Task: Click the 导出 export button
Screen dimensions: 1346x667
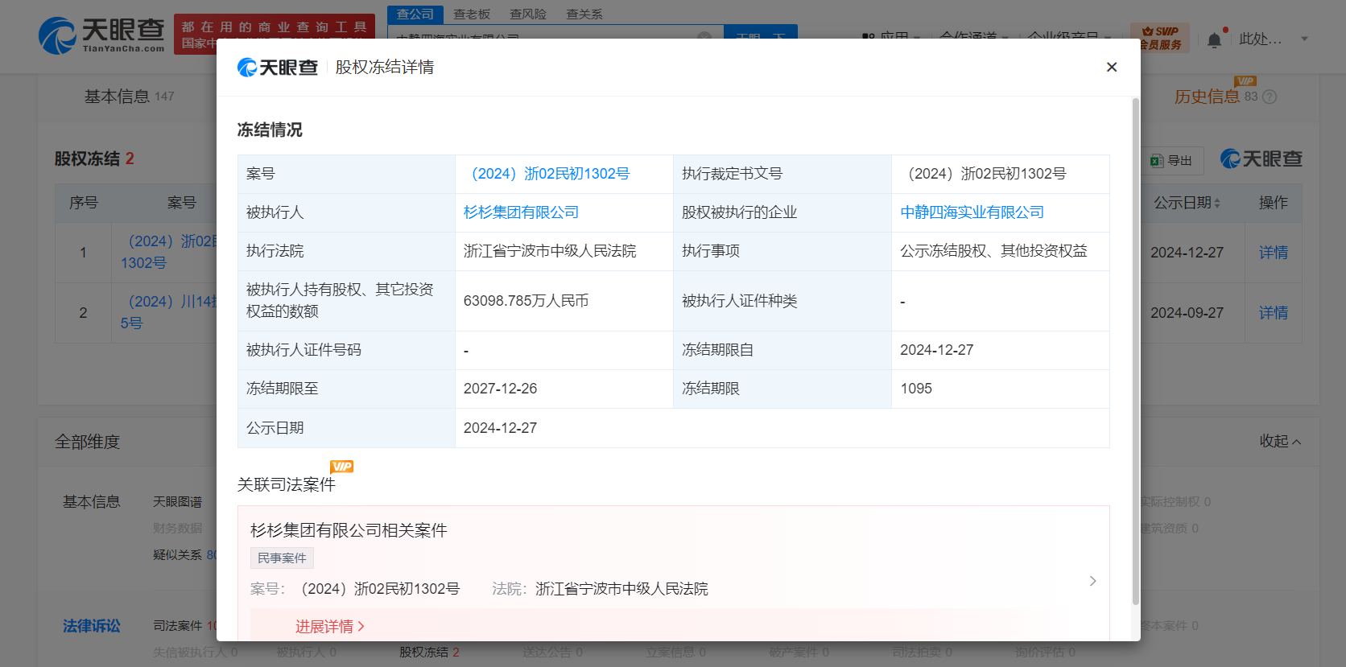Action: point(1172,161)
